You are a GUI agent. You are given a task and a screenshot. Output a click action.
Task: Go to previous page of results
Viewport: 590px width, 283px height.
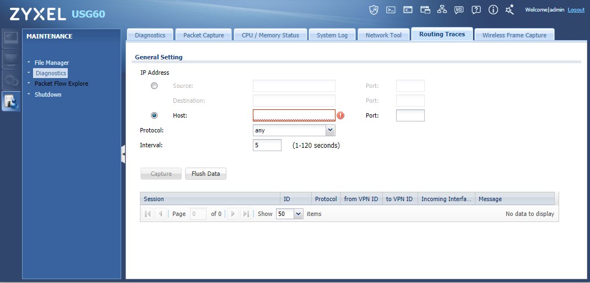160,214
